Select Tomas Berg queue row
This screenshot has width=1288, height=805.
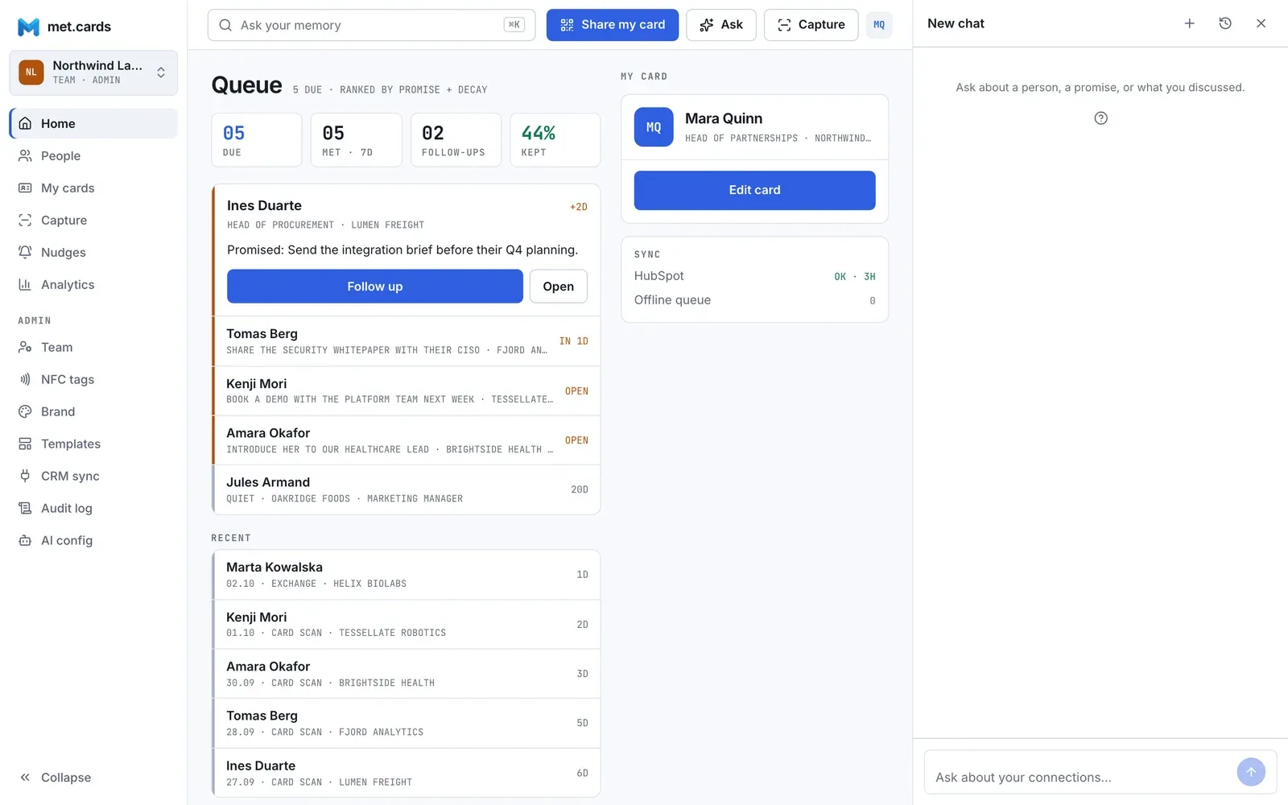(x=407, y=341)
